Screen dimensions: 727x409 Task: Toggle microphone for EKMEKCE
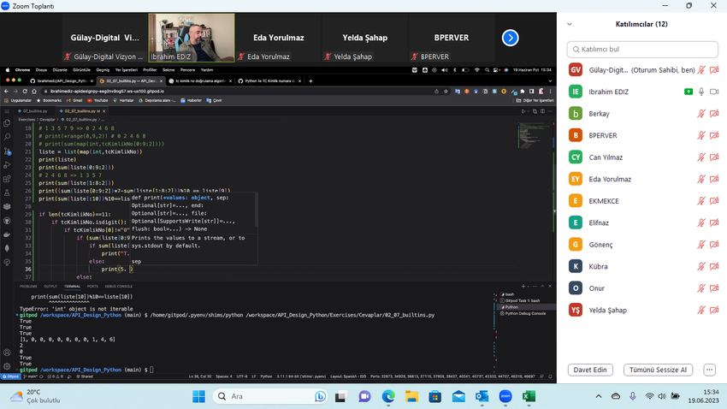[701, 201]
